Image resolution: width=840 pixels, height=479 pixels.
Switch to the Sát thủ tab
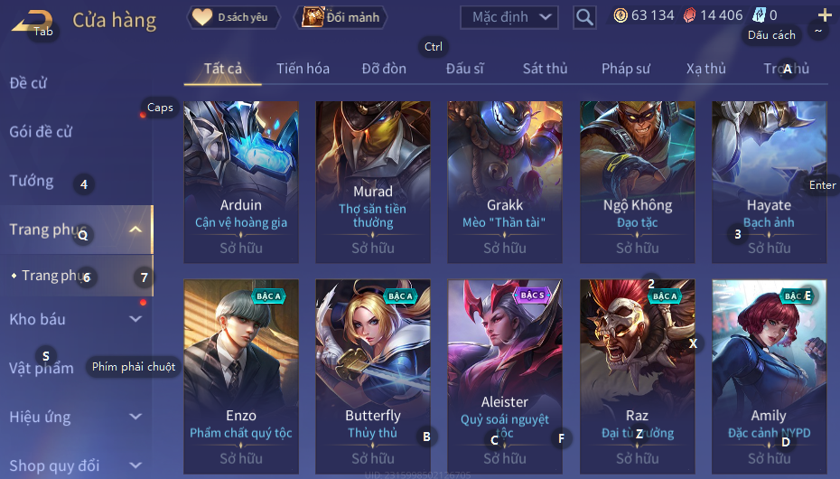[x=545, y=69]
